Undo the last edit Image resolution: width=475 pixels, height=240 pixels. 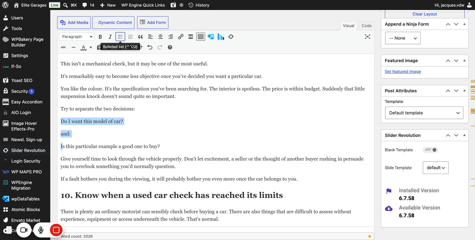(x=150, y=47)
